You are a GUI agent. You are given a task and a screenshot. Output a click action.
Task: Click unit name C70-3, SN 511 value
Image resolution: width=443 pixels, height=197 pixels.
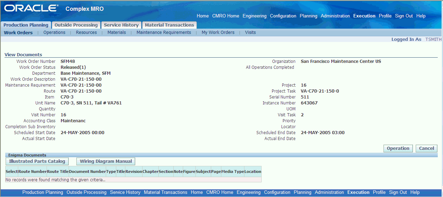[91, 103]
